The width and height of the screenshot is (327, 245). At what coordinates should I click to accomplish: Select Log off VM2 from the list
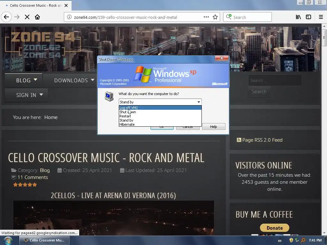160,108
